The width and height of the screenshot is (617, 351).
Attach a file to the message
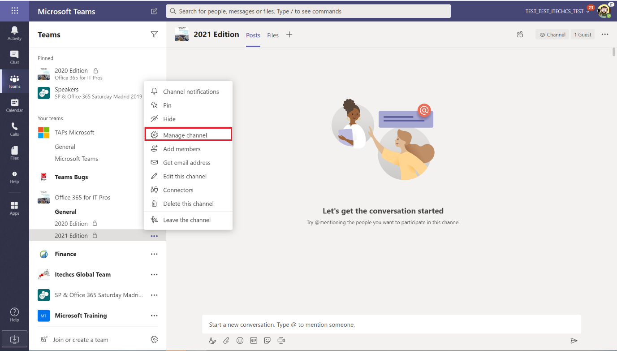(x=226, y=341)
